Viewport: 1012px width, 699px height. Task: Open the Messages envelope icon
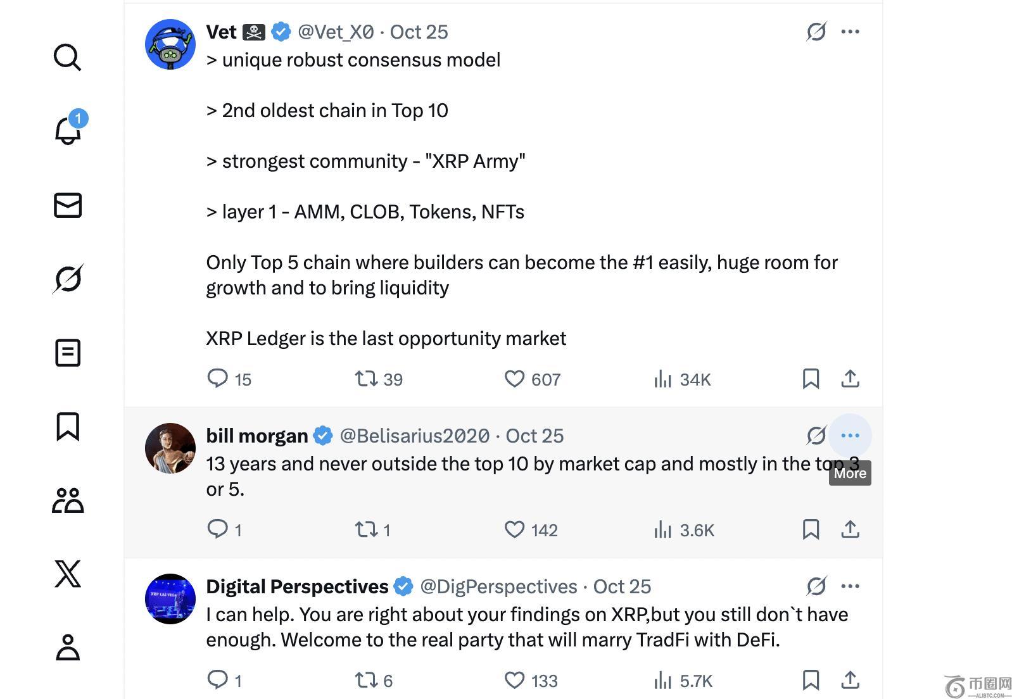point(68,205)
